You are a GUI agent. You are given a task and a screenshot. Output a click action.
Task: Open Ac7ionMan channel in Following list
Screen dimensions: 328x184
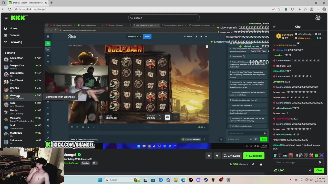coord(23,59)
